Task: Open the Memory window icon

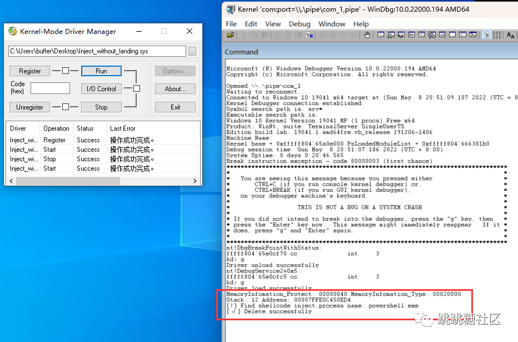Action: click(421, 34)
